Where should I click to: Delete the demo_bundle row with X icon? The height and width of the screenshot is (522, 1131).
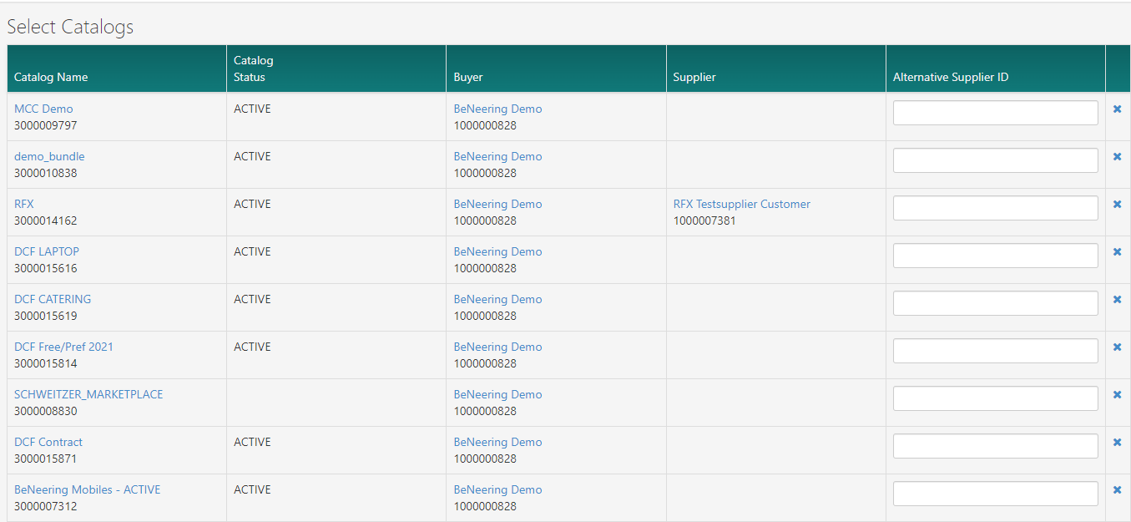(1117, 157)
